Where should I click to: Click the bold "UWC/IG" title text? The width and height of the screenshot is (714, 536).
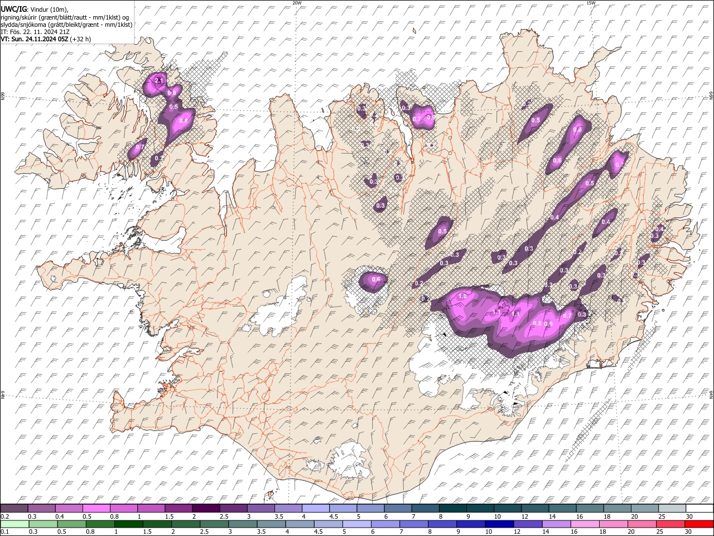click(13, 9)
